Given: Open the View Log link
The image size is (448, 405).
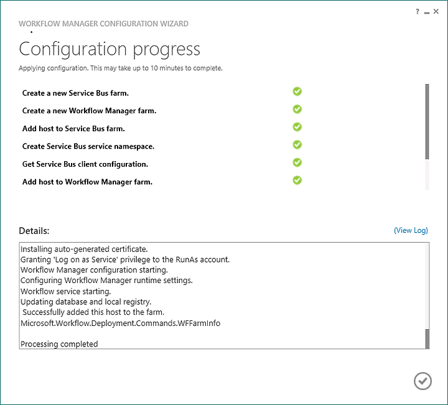Looking at the screenshot, I should (411, 230).
